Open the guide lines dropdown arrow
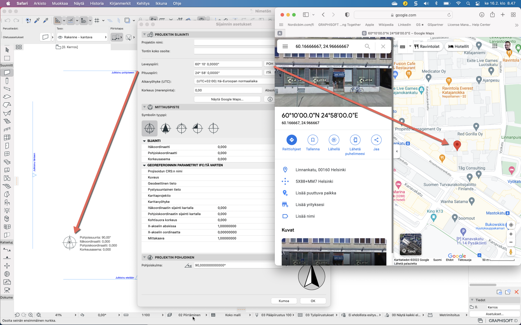This screenshot has height=325, width=521. [x=64, y=20]
